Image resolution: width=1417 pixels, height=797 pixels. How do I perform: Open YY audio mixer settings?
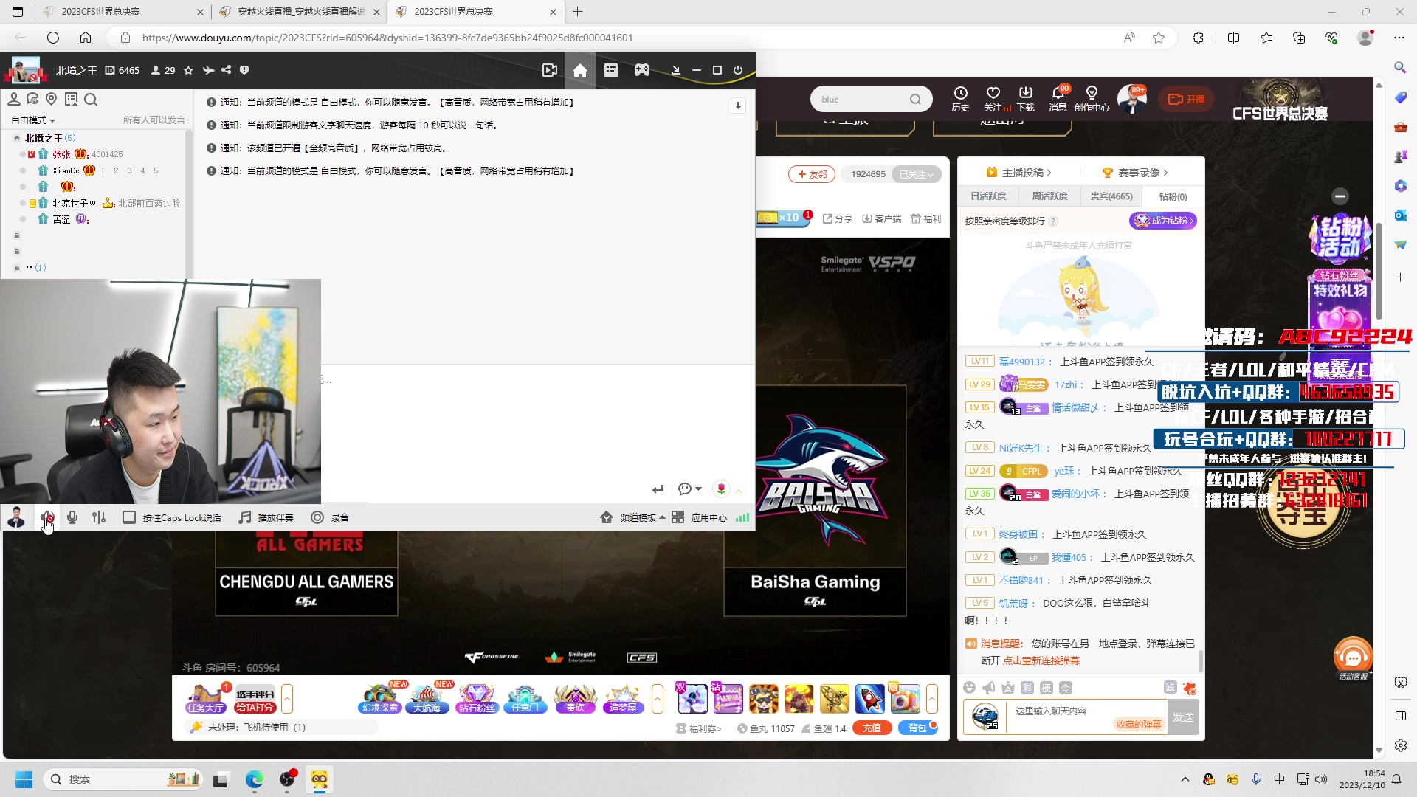pyautogui.click(x=99, y=517)
